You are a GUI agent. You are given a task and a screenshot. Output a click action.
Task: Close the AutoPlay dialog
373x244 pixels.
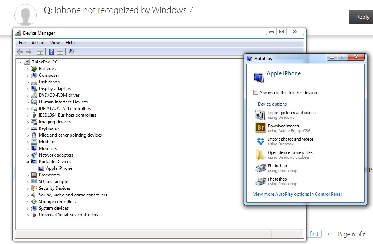pyautogui.click(x=356, y=57)
